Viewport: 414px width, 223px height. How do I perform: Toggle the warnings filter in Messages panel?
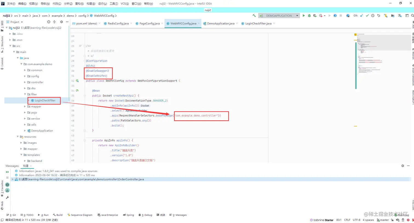click(x=7, y=190)
